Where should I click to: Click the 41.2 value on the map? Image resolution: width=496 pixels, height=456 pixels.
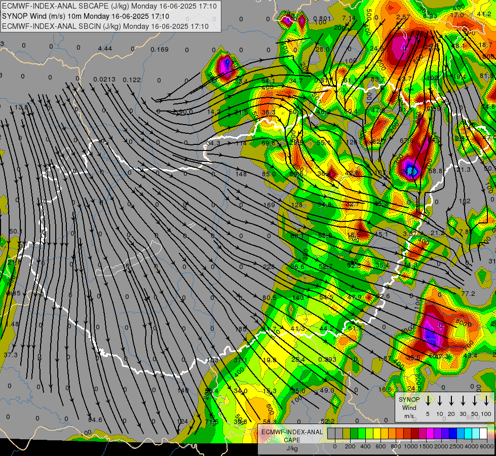(484, 14)
